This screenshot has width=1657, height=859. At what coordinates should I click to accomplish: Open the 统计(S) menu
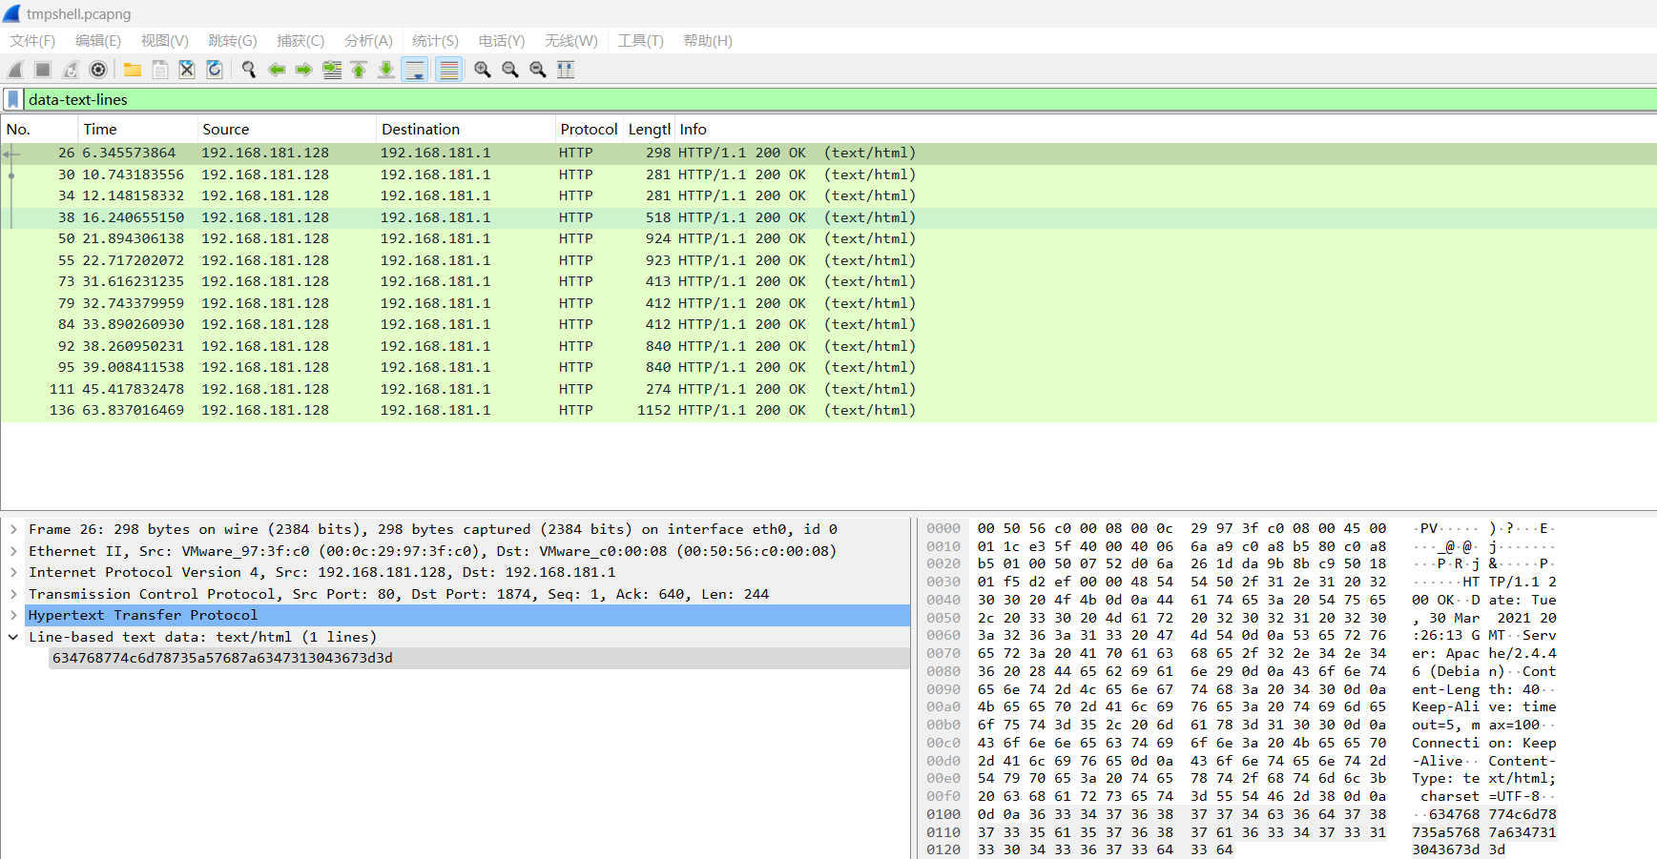pos(435,41)
